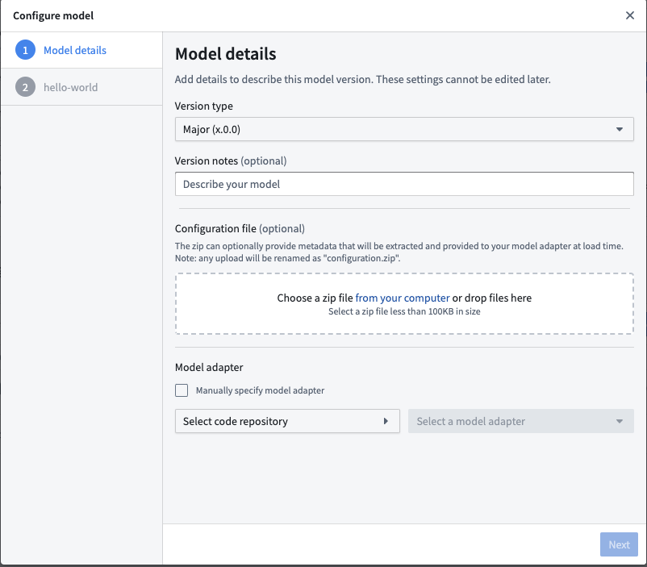Select the Model details step
The image size is (647, 567).
click(81, 50)
